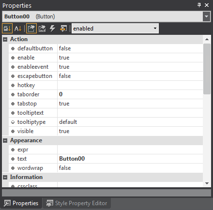Viewport: 213px width, 210px height.
Task: Click bullet marker next to tooltiptype
Action: (x=13, y=122)
